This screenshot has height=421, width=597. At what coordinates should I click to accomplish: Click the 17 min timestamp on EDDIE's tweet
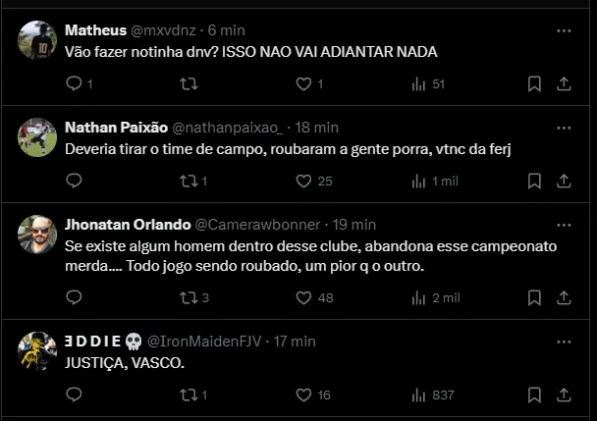293,341
